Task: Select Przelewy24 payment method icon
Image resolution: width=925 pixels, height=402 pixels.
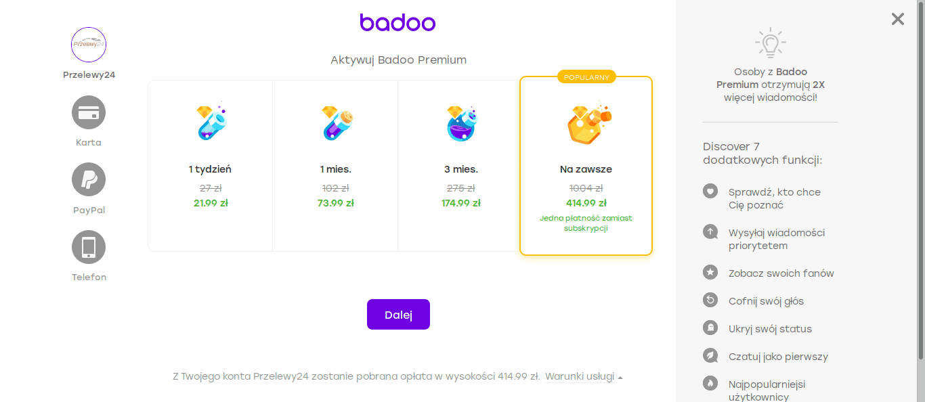Action: [89, 45]
